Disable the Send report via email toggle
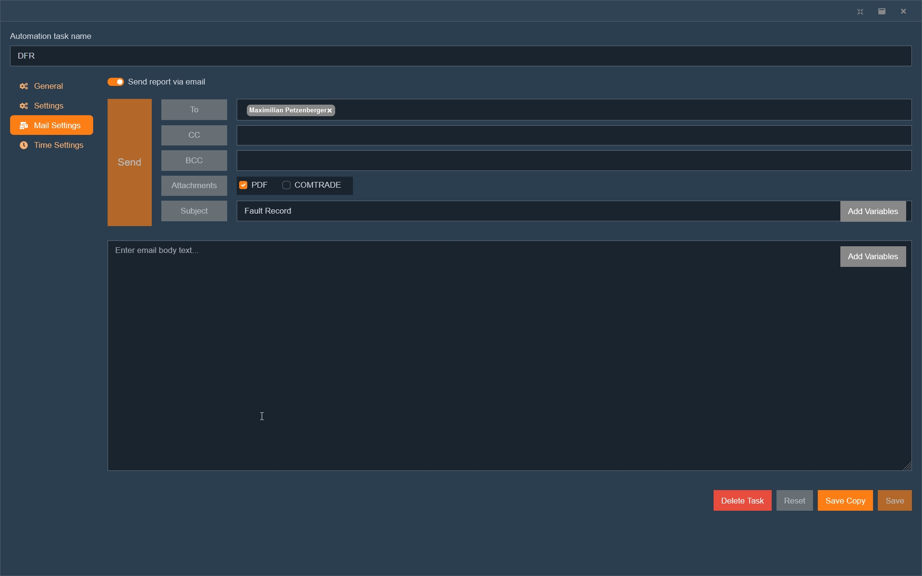The height and width of the screenshot is (576, 922). tap(116, 82)
